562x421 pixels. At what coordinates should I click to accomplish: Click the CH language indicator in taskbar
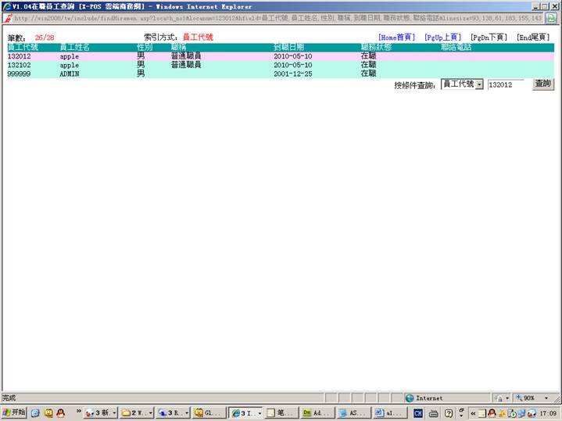(418, 412)
